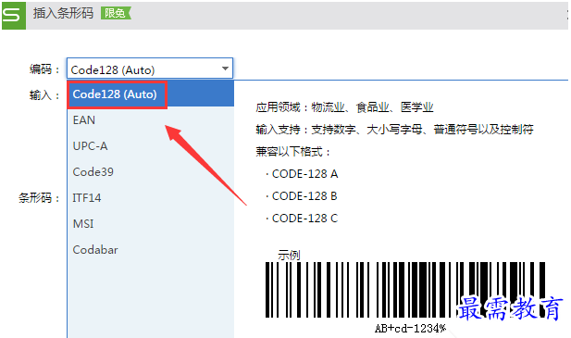Choose MSI encoding option

click(x=151, y=223)
